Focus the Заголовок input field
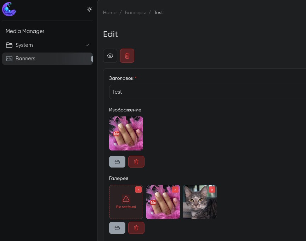The height and width of the screenshot is (241, 306). pos(207,92)
